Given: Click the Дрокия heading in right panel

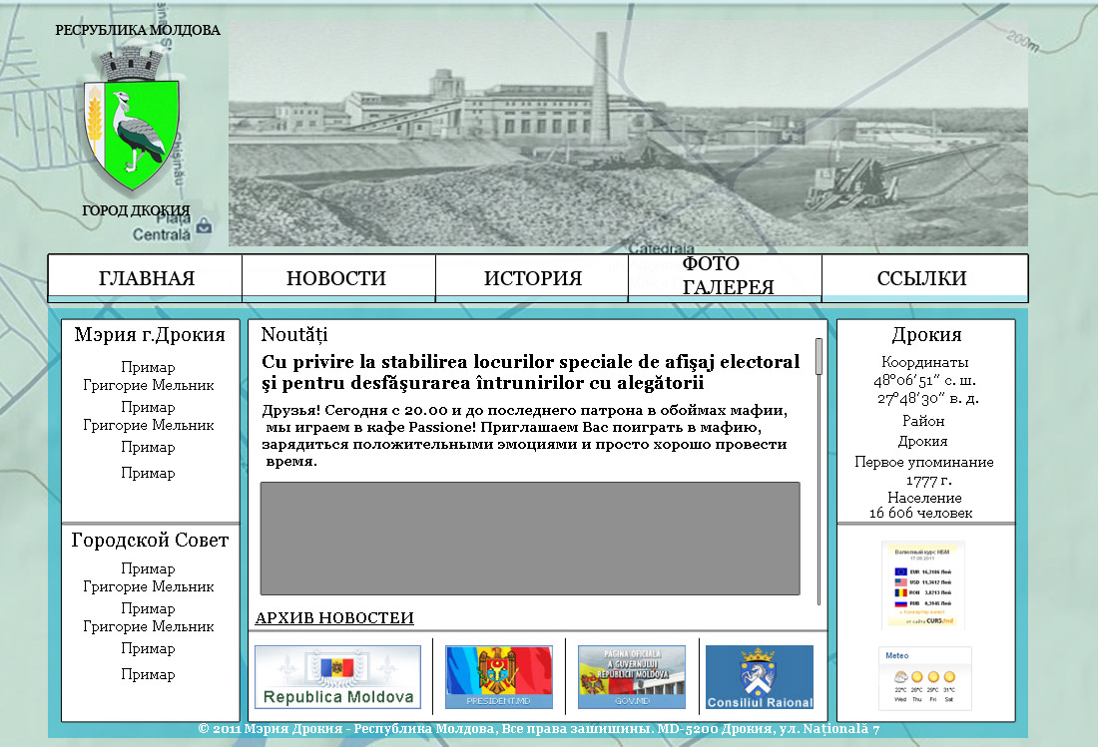Looking at the screenshot, I should coord(926,335).
